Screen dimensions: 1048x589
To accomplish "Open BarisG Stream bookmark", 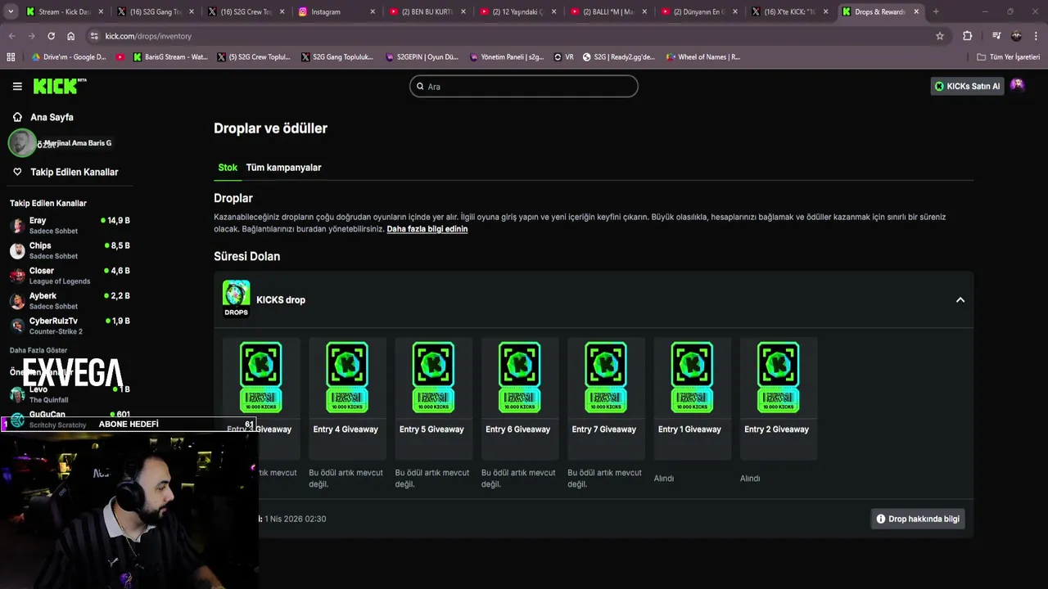I will pos(170,57).
